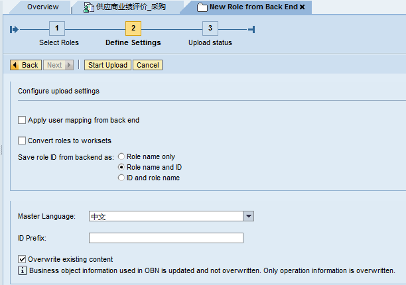Click the roadmap start arrow icon
The height and width of the screenshot is (285, 406).
tap(15, 28)
